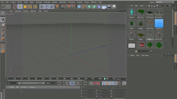This screenshot has height=99, width=177.
Task: Toggle automatic keyframing button
Action: [95, 83]
